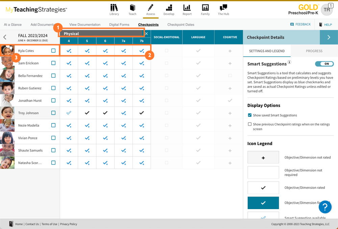Open the Checkpoint Dates tab
Screen dimensions: 338x229
[181, 25]
